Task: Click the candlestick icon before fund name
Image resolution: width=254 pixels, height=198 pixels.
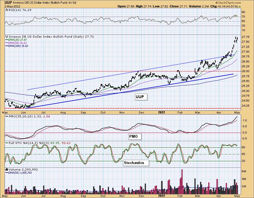Action: (x=7, y=36)
